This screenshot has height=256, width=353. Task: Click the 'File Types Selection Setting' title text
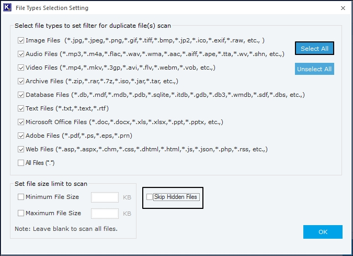[x=52, y=8]
